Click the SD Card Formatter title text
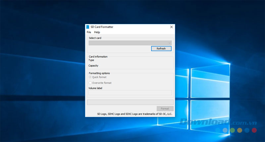The height and width of the screenshot is (142, 265). (x=102, y=27)
